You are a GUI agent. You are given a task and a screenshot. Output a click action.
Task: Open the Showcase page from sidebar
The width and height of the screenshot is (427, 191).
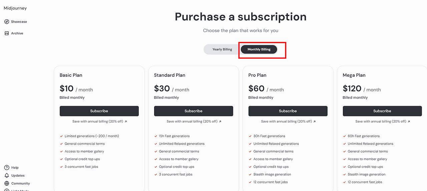pos(19,22)
